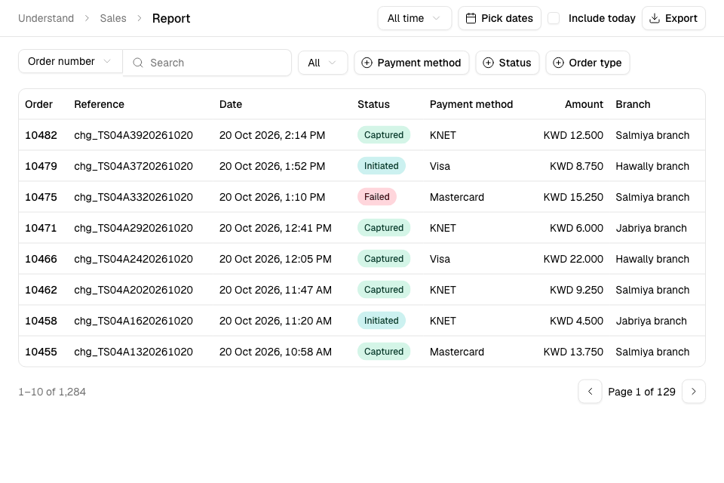Click the Reference column header
The height and width of the screenshot is (483, 724).
pos(100,104)
